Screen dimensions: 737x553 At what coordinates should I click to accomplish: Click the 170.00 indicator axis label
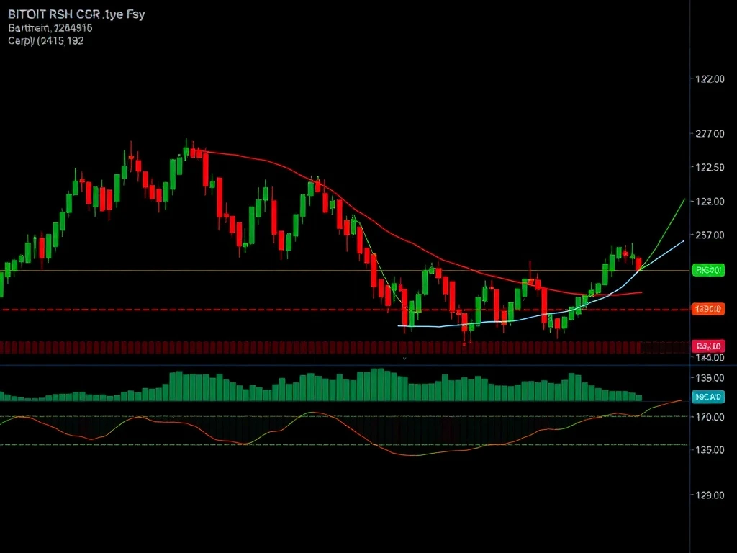710,416
